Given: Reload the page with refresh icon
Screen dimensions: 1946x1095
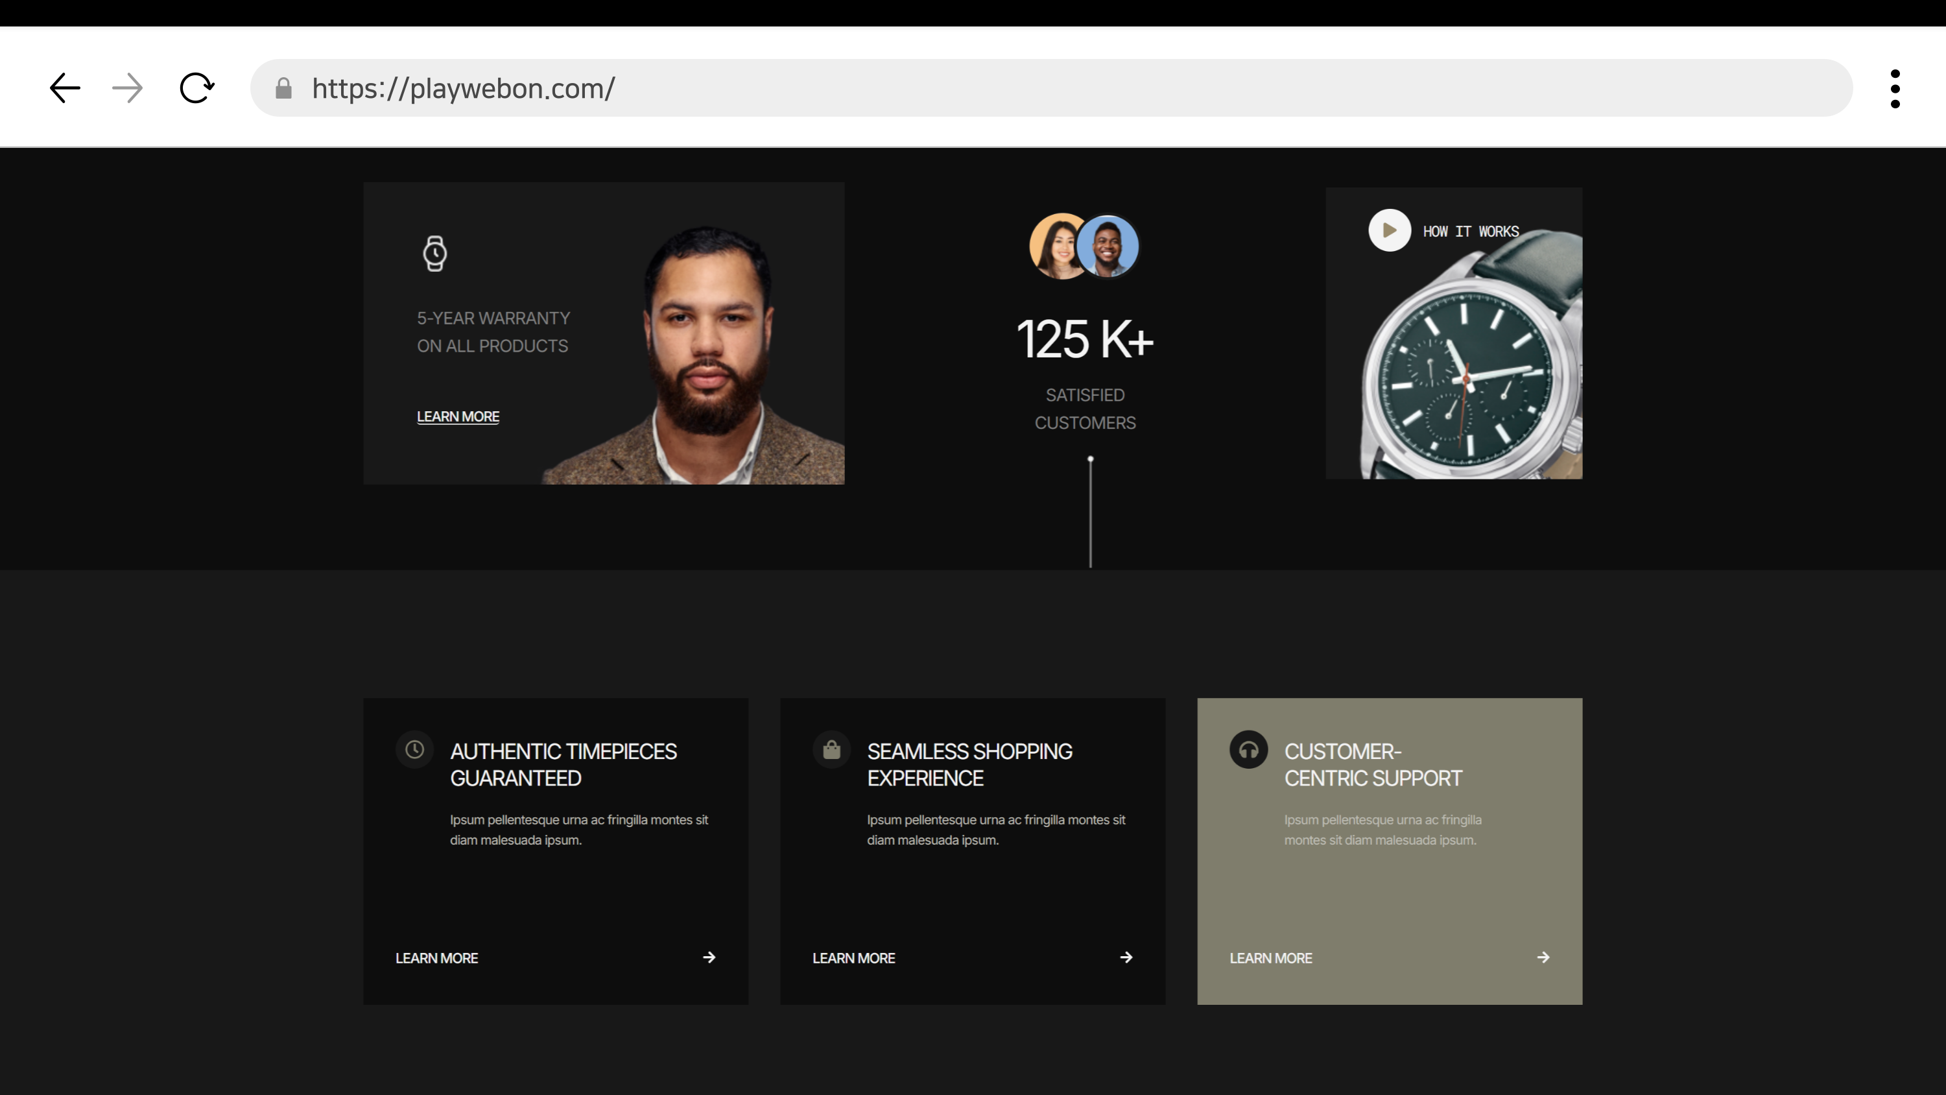Looking at the screenshot, I should pos(196,88).
